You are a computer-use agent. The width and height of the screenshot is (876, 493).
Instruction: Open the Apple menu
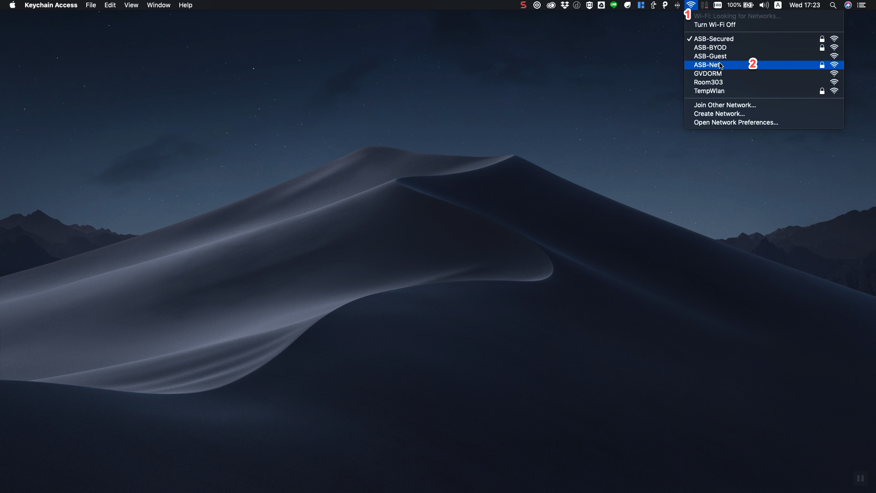pos(12,5)
